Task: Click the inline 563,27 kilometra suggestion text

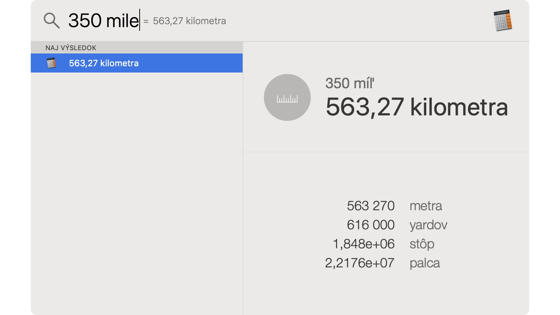Action: (189, 21)
